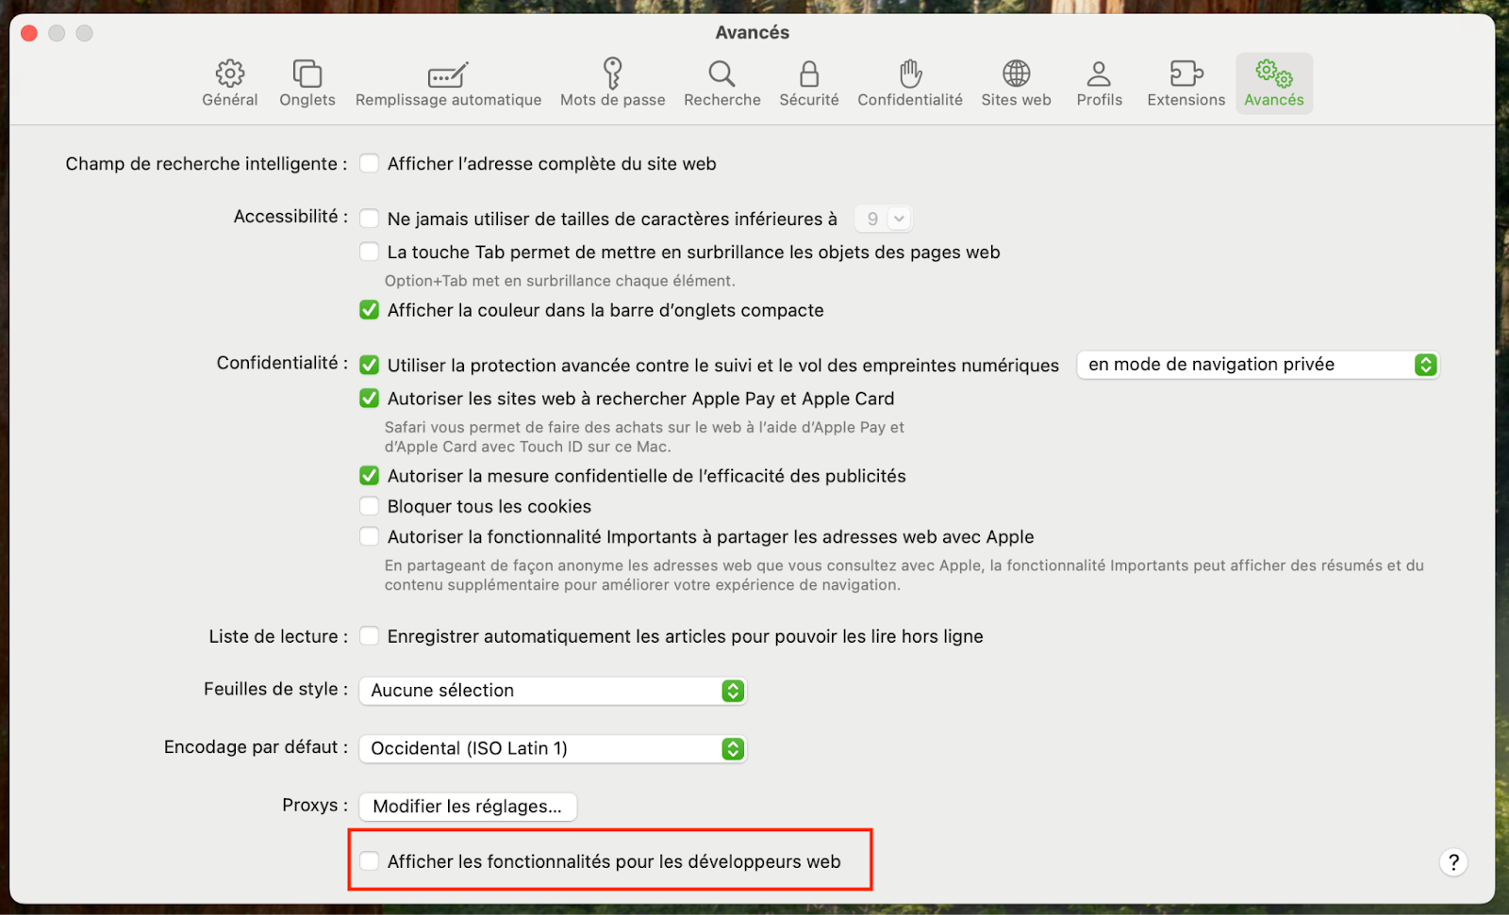Open the Confidentialité hand icon pane
The width and height of the screenshot is (1509, 915).
coord(909,83)
